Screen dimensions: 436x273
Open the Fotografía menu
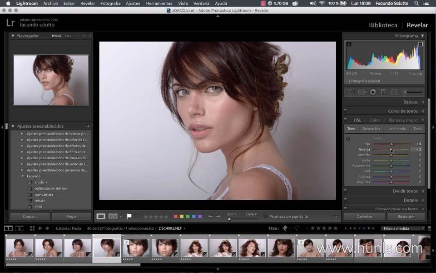click(x=110, y=3)
